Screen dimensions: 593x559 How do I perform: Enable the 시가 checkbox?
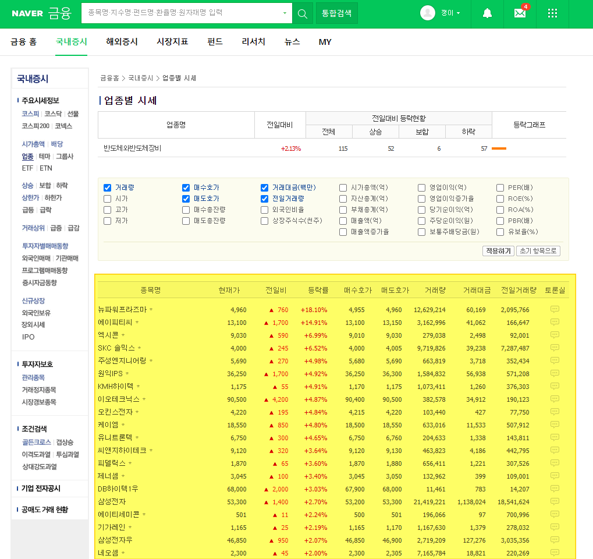[108, 199]
